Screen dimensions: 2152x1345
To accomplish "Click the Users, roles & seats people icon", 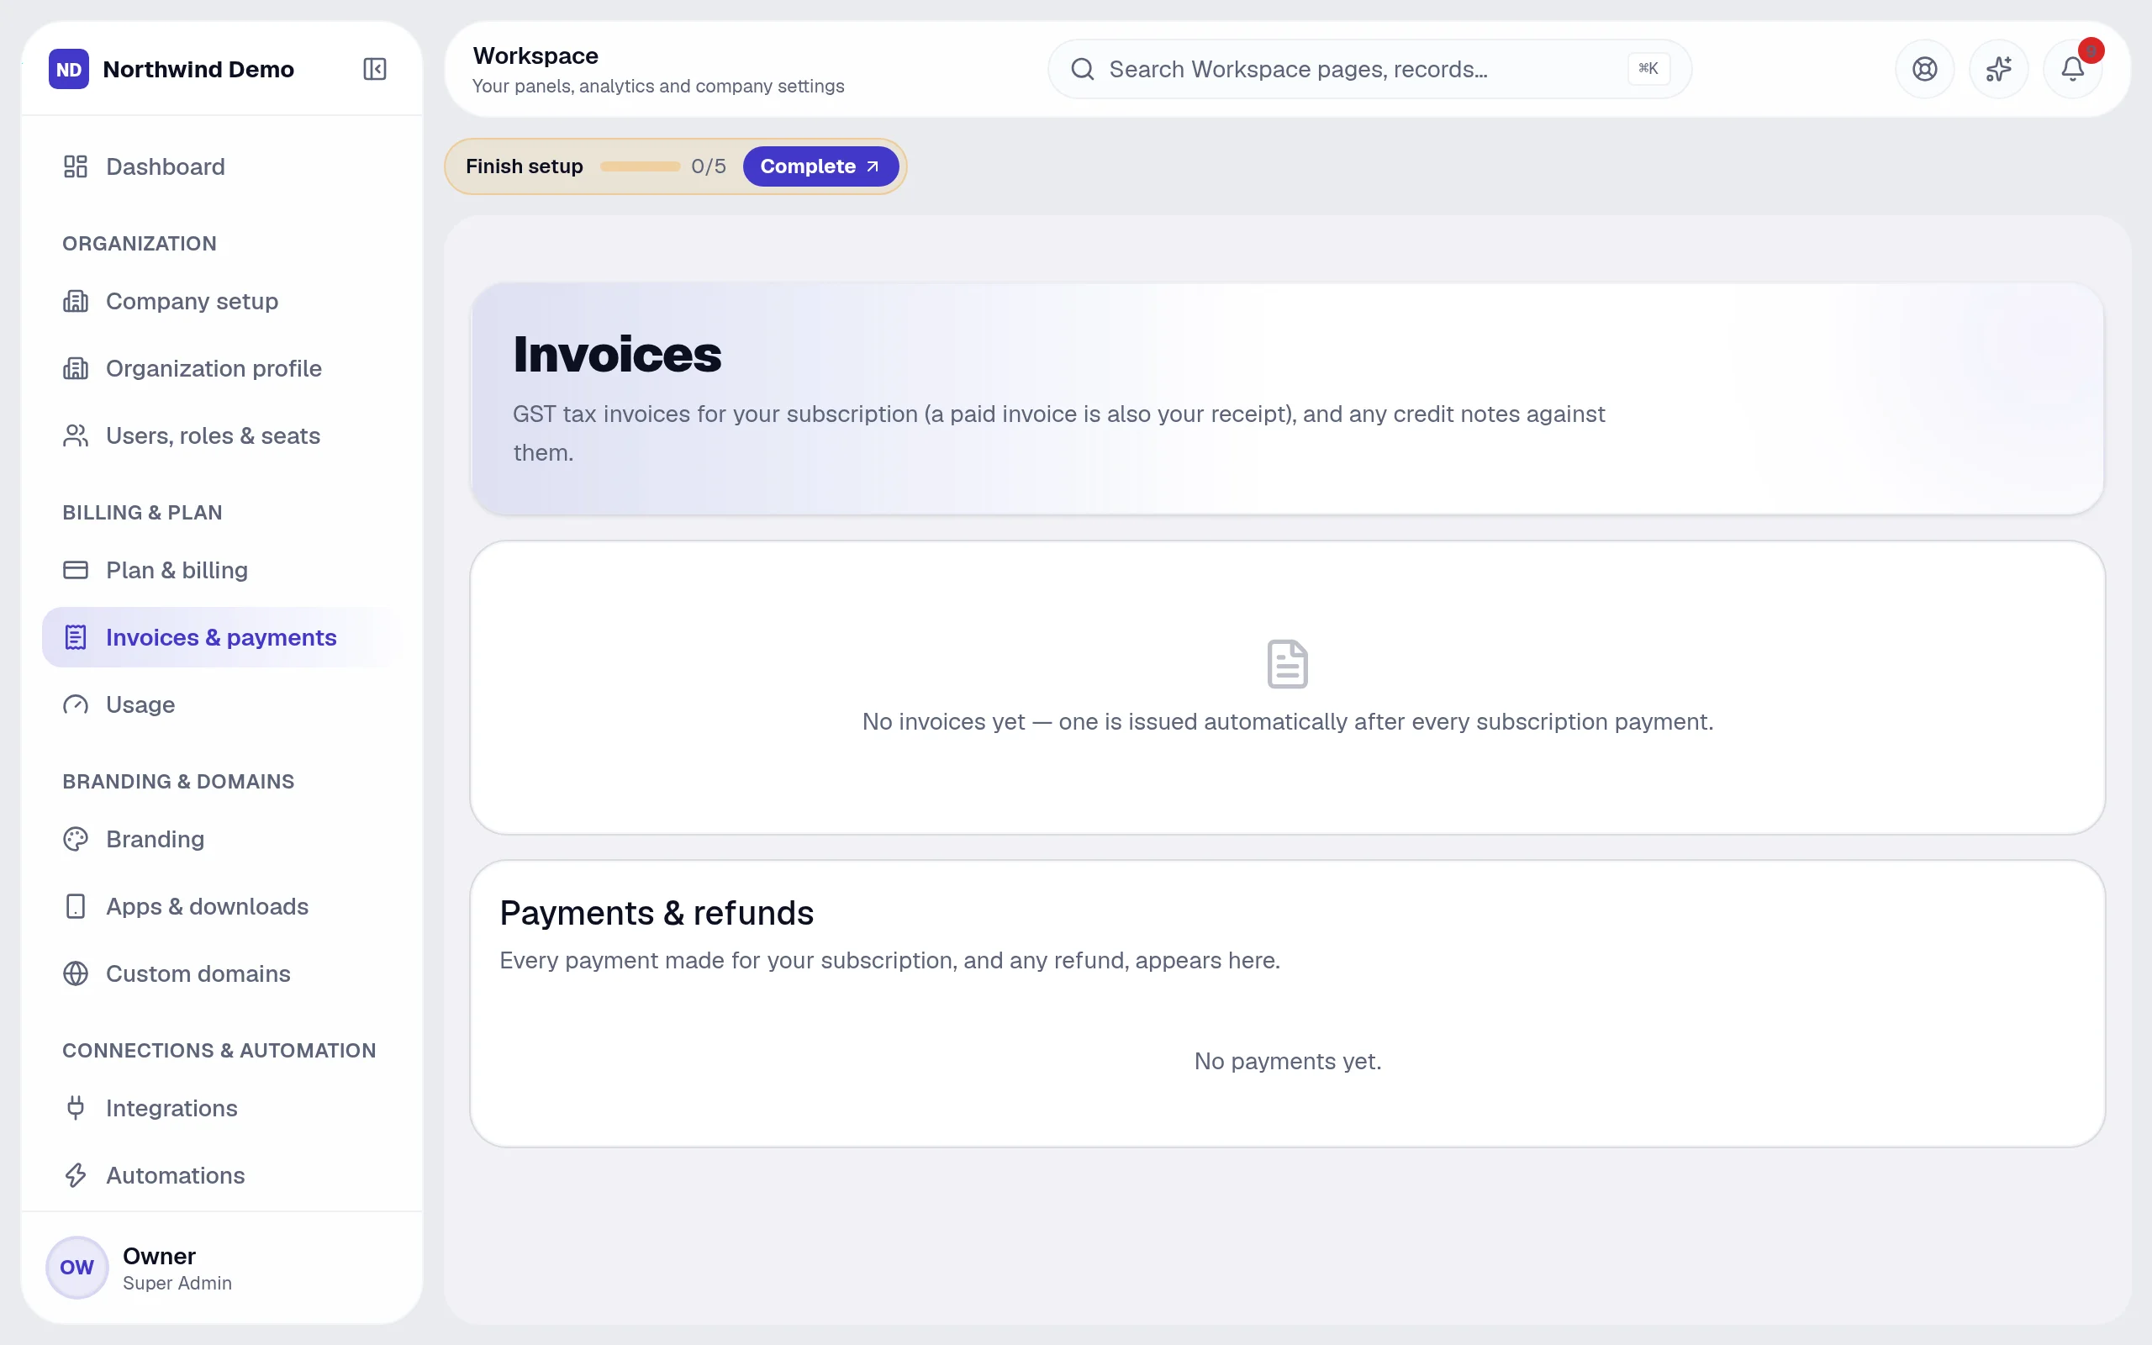I will (x=76, y=436).
